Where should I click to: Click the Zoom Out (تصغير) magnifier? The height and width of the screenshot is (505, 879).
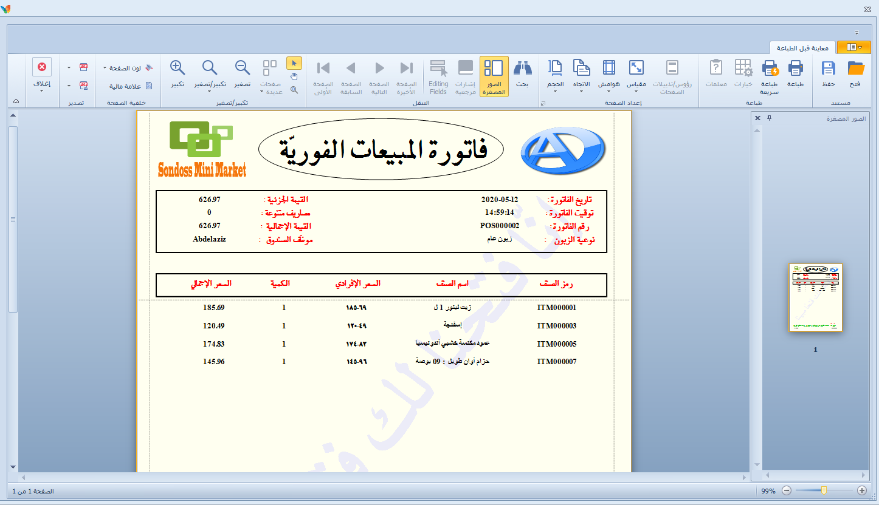pos(243,69)
